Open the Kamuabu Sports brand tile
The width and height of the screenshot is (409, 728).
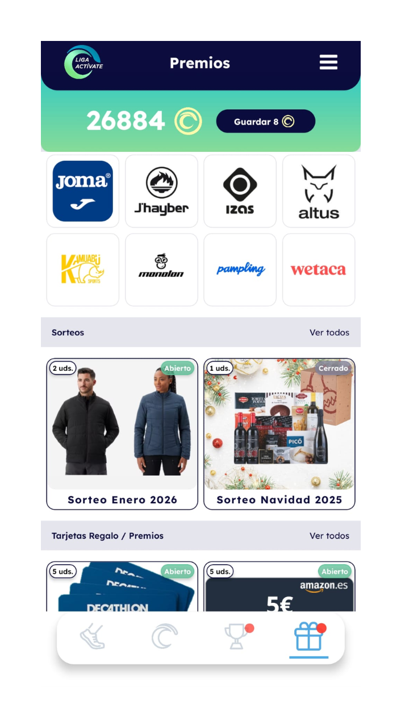[x=83, y=270]
